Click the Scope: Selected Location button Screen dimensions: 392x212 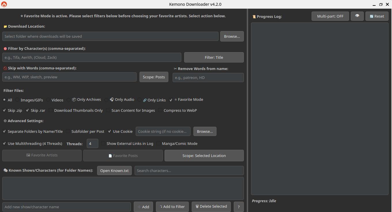(204, 156)
